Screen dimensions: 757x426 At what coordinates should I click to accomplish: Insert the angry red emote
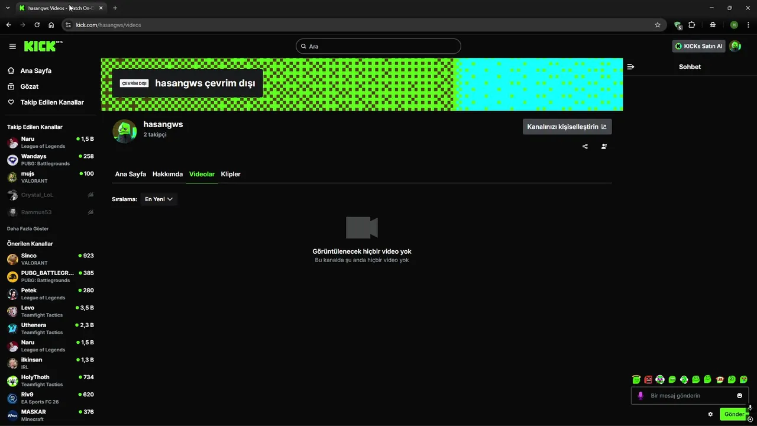648,379
